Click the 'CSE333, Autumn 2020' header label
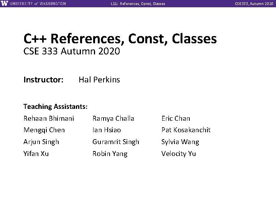276x207 pixels. pos(254,4)
